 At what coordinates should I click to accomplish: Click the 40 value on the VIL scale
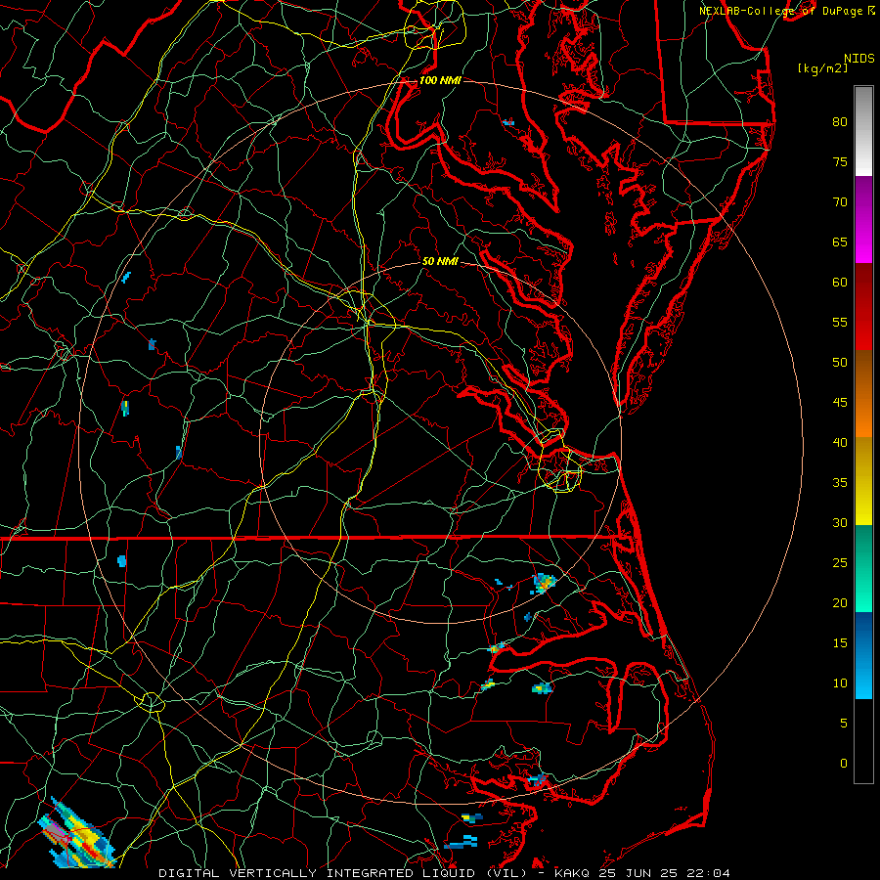[x=840, y=442]
